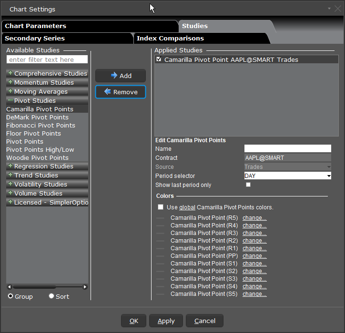This screenshot has height=333, width=345.
Task: Change color for Camarilla Pivot Point (S4)
Action: [x=254, y=286]
